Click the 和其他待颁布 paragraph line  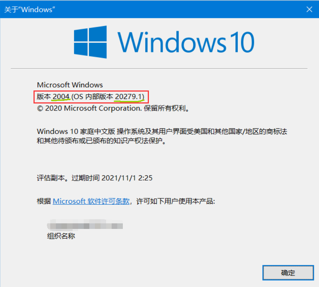[x=101, y=141]
